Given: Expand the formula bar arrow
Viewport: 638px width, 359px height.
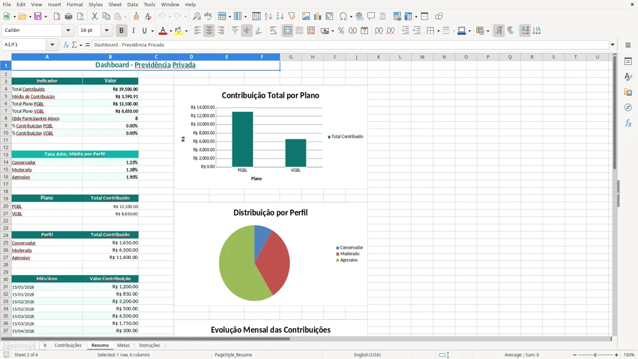Looking at the screenshot, I should [612, 45].
